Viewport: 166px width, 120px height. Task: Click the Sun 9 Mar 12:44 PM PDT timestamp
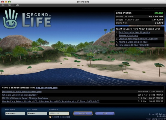point(150,91)
